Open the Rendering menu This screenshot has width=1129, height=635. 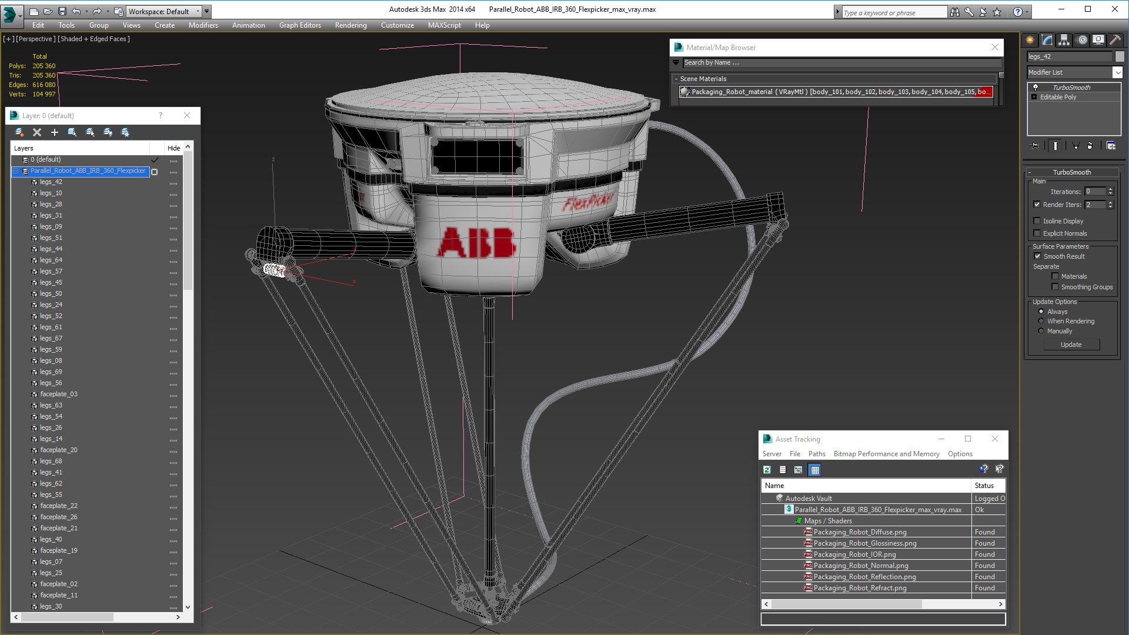tap(350, 25)
